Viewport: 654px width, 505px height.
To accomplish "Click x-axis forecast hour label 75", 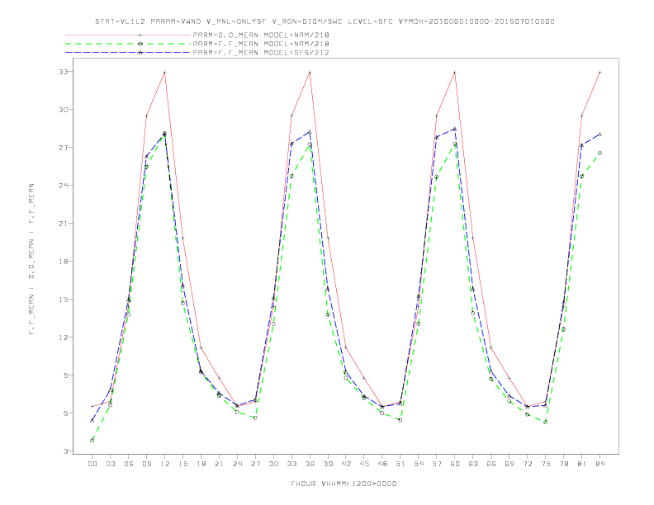I will point(546,464).
